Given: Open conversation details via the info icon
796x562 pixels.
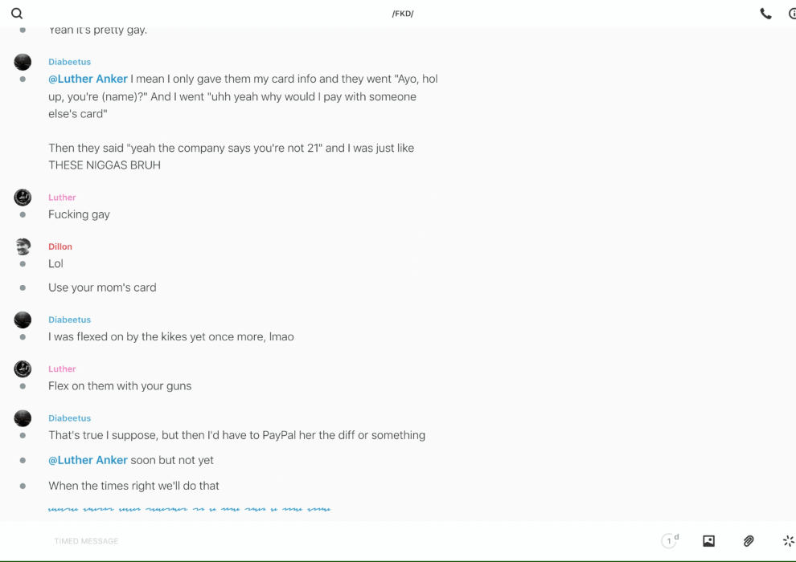Looking at the screenshot, I should coord(791,14).
